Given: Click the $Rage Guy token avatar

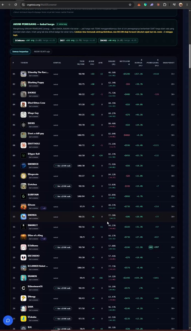Looking at the screenshot, I should 23,115.
